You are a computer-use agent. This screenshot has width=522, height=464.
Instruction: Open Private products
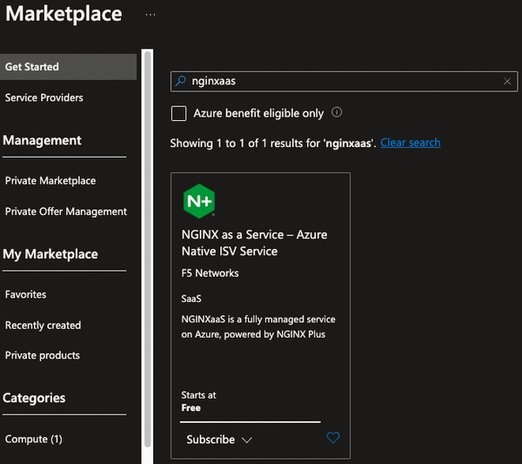click(x=43, y=355)
